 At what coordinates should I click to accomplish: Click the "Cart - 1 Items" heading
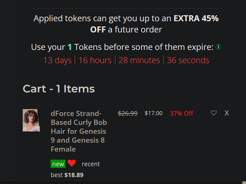[x=59, y=89]
